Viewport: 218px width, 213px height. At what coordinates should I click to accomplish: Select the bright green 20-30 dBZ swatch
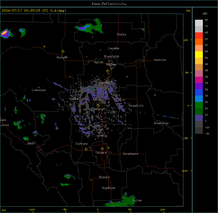[x=199, y=105]
